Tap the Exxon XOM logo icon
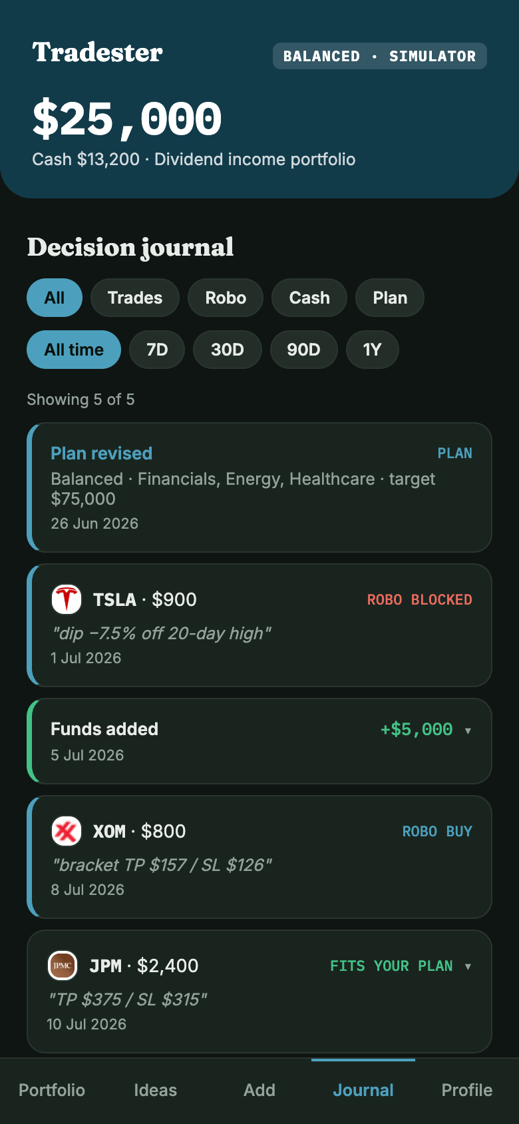 (67, 831)
